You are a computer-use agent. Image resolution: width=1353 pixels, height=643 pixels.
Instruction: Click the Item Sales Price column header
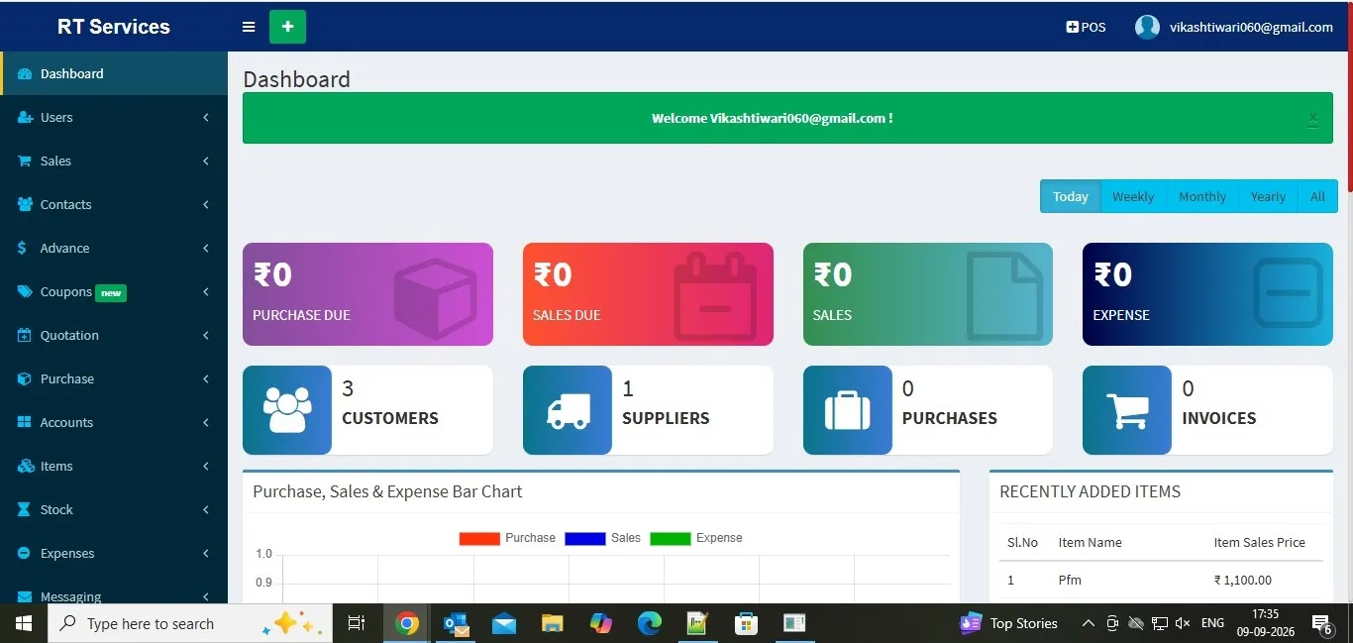click(x=1259, y=543)
